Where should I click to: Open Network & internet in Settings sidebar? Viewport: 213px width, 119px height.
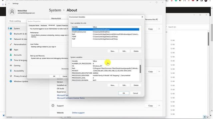pyautogui.click(x=18, y=39)
